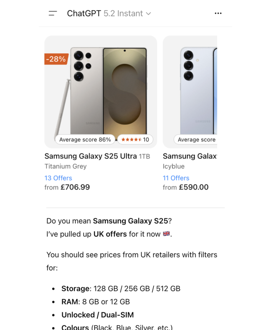
Task: Click the UK flag emoji in the message
Action: [x=166, y=234]
